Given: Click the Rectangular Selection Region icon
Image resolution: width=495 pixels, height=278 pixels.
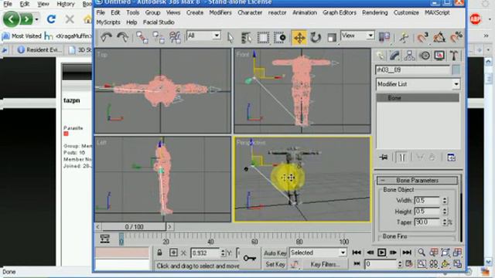Looking at the screenshot, I should pos(263,38).
